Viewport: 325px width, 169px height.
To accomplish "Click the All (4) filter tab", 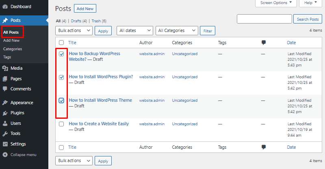I will (x=61, y=21).
